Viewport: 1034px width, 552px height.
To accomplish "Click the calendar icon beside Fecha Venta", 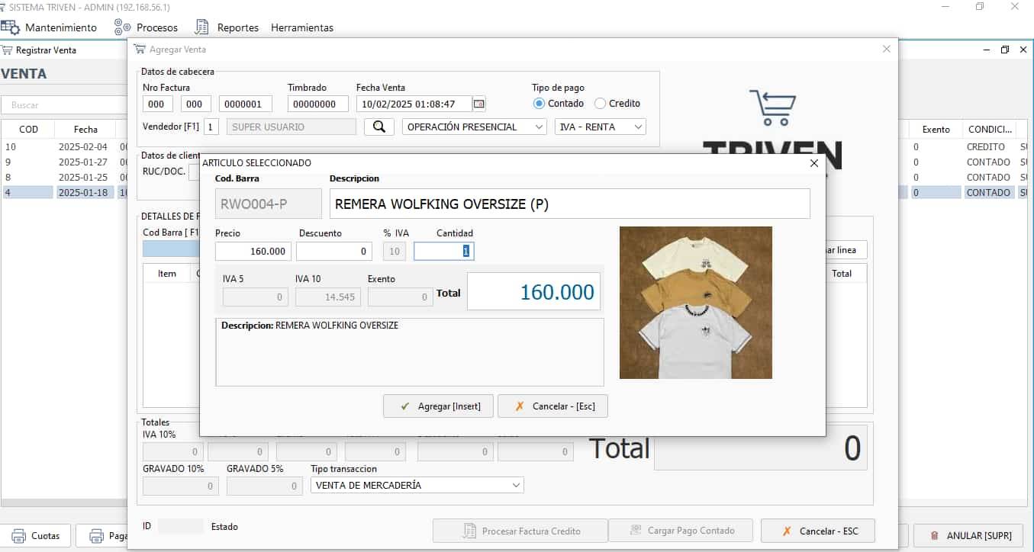I will coord(478,104).
